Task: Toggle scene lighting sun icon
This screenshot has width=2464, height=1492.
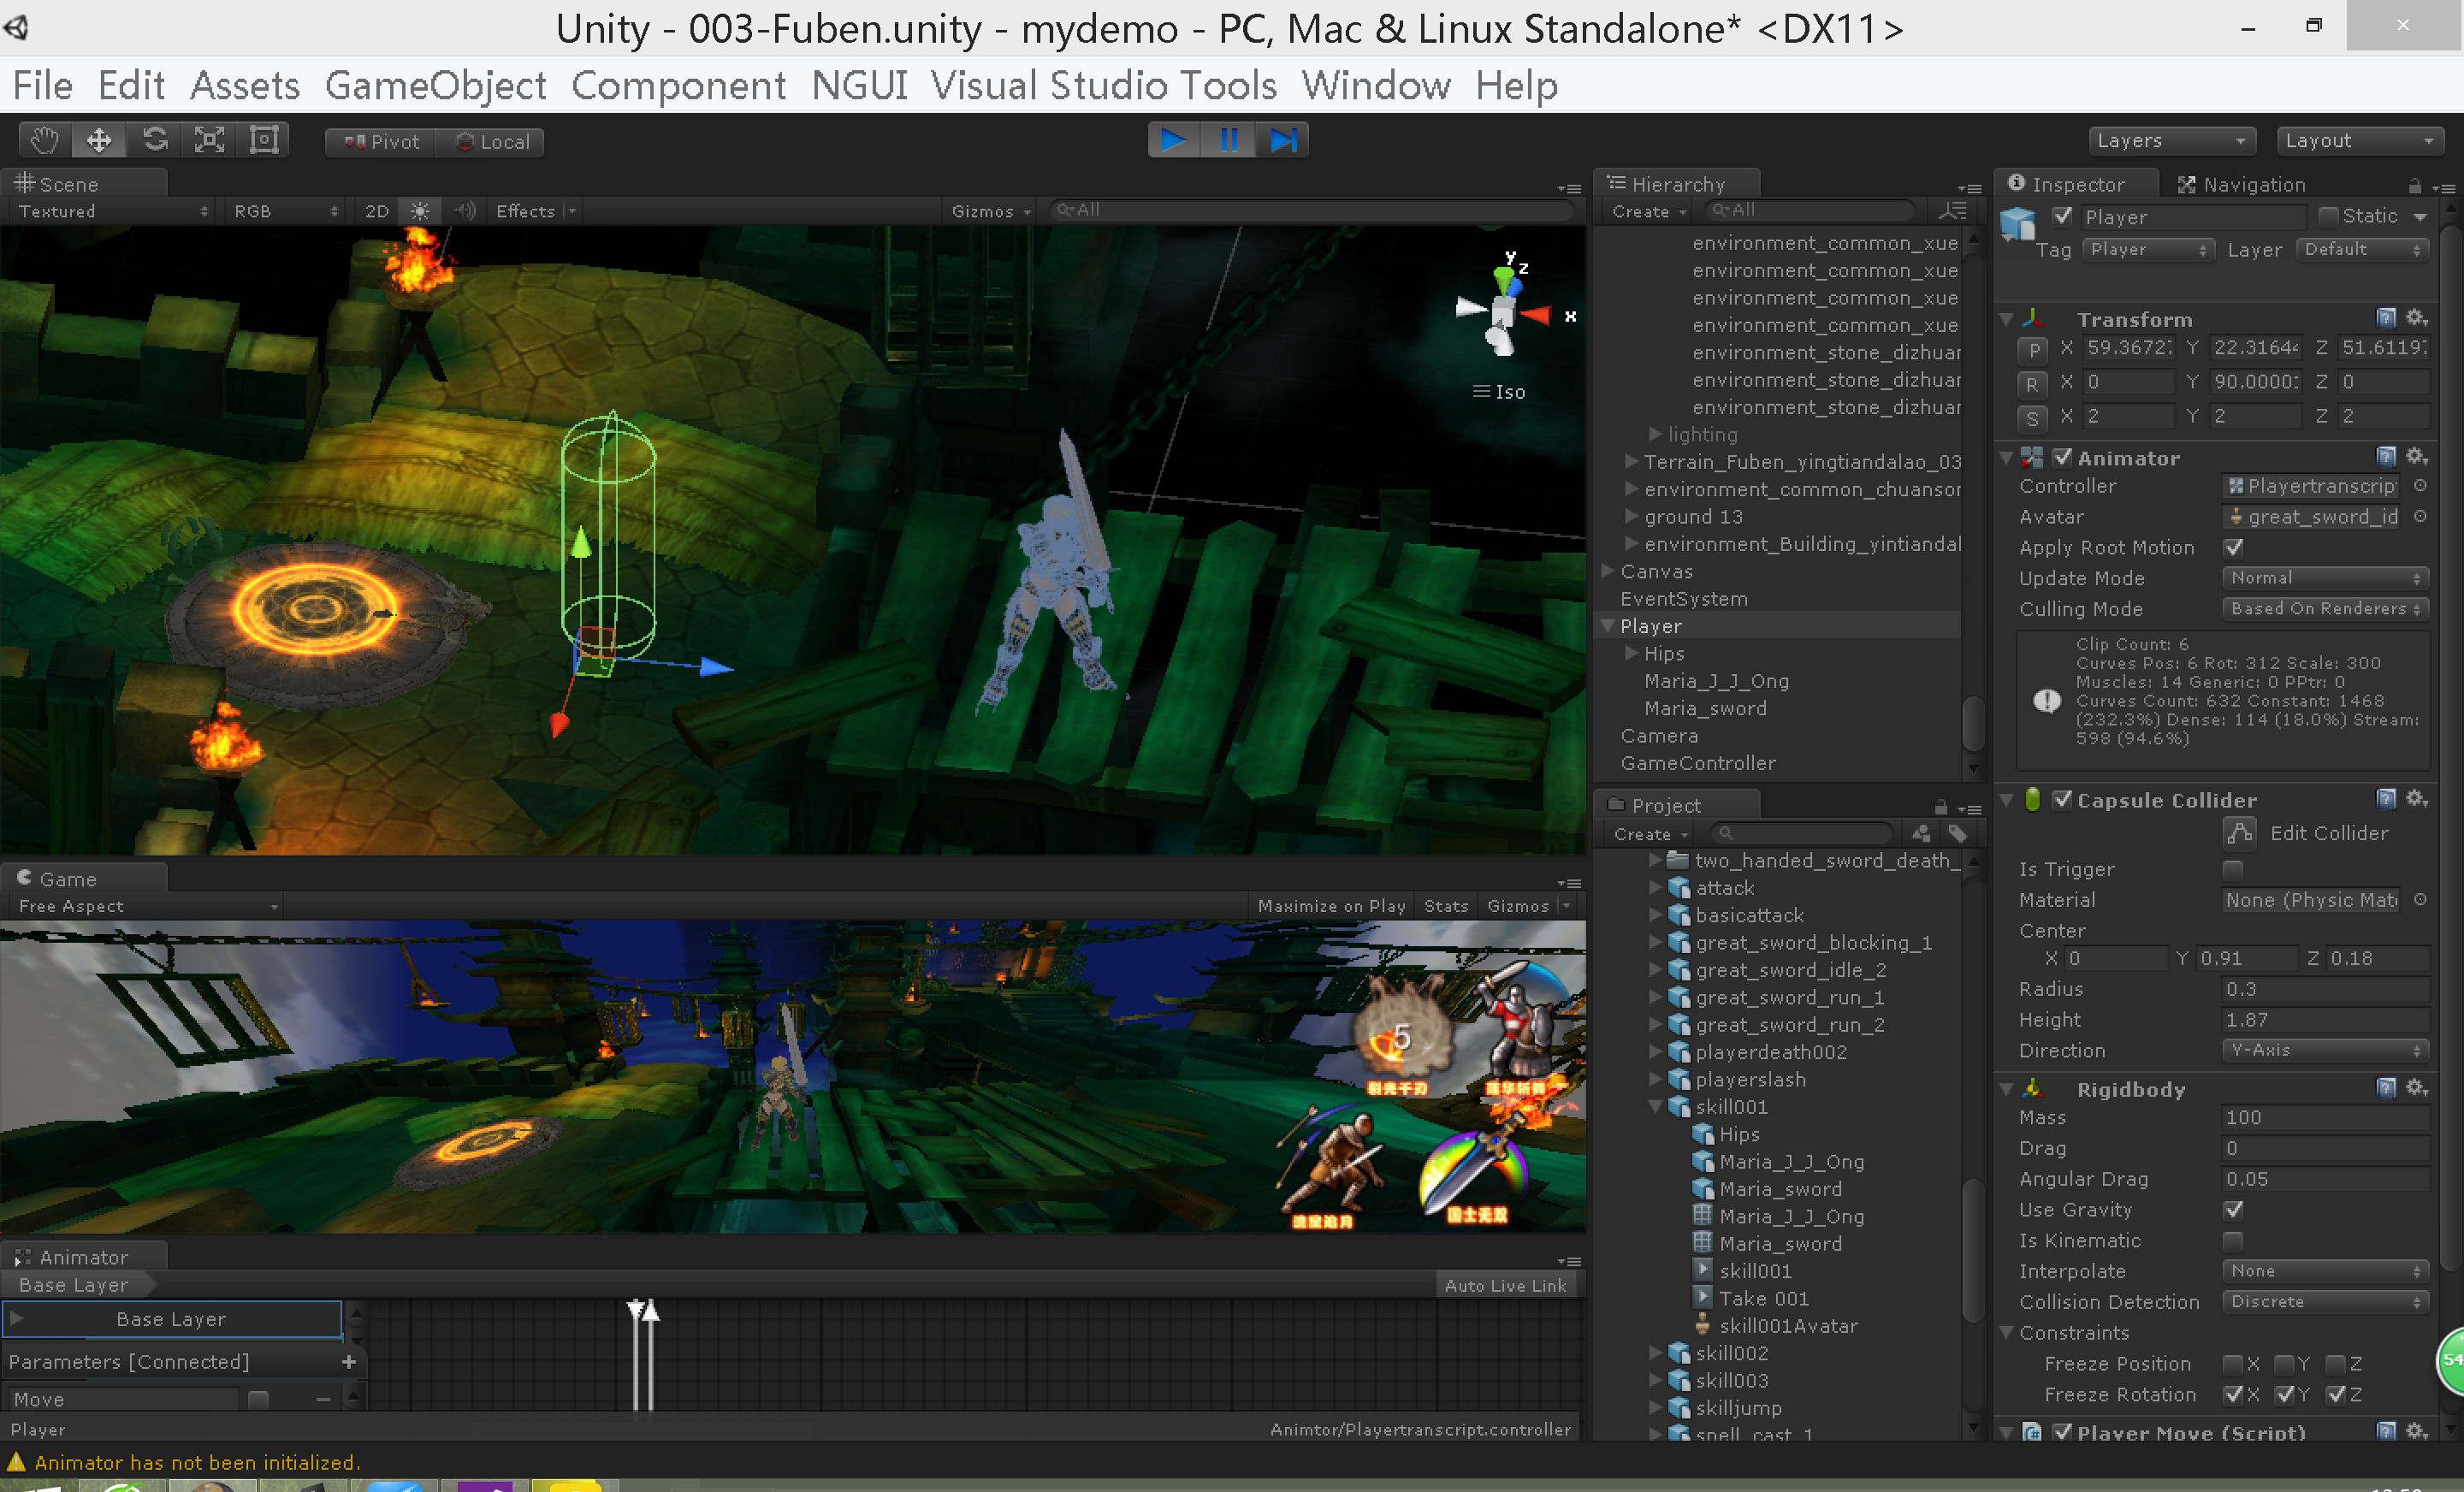Action: tap(420, 211)
